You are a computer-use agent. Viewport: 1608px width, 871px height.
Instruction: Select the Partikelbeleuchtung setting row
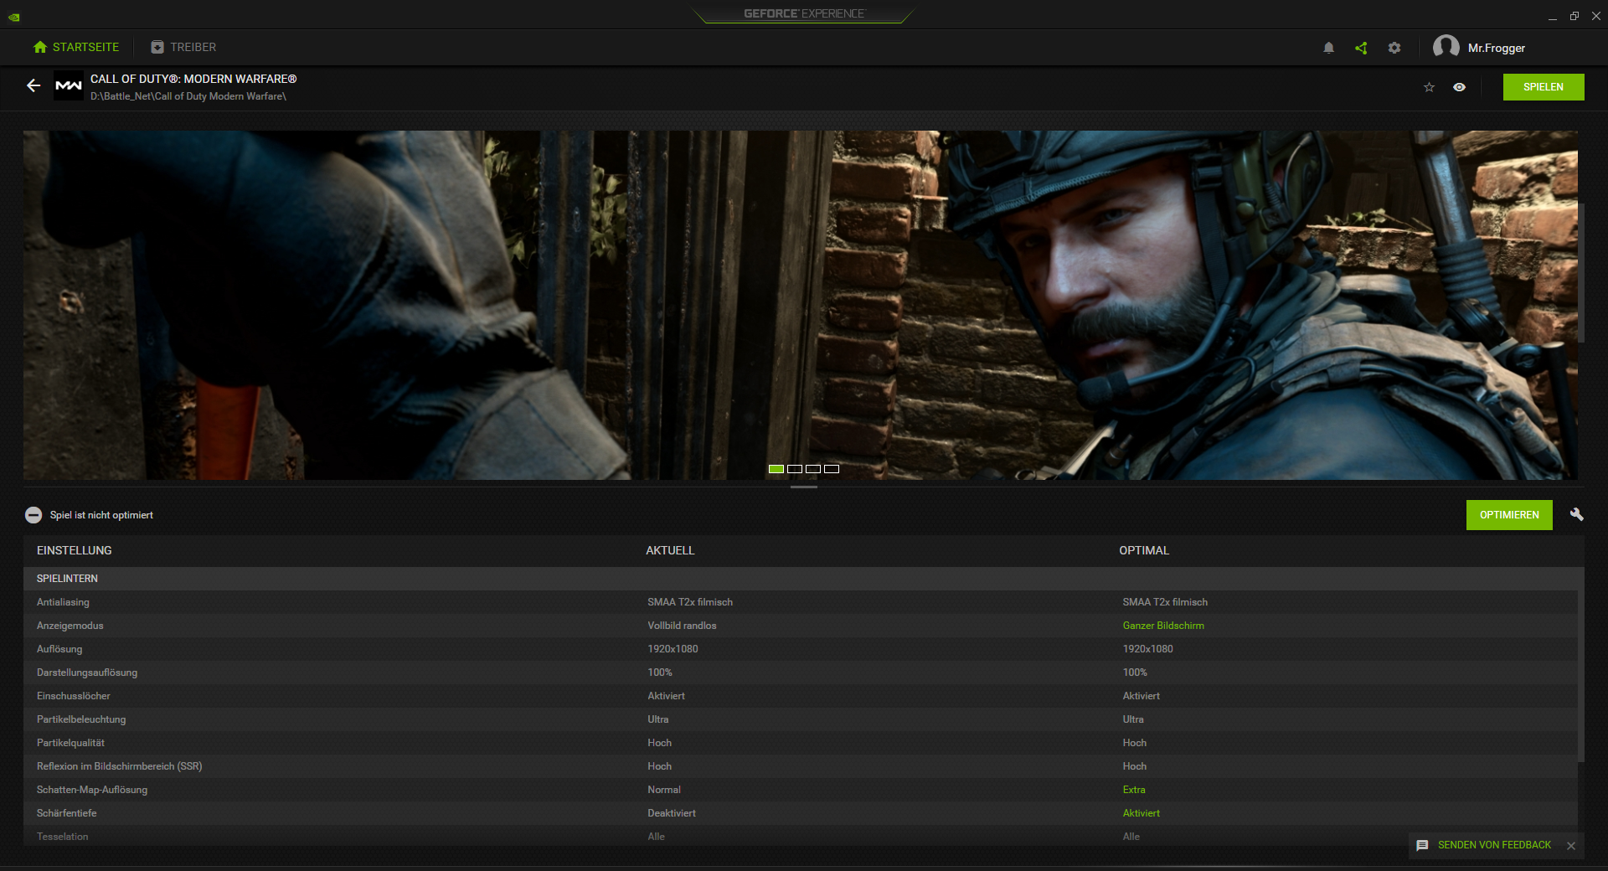[x=801, y=719]
